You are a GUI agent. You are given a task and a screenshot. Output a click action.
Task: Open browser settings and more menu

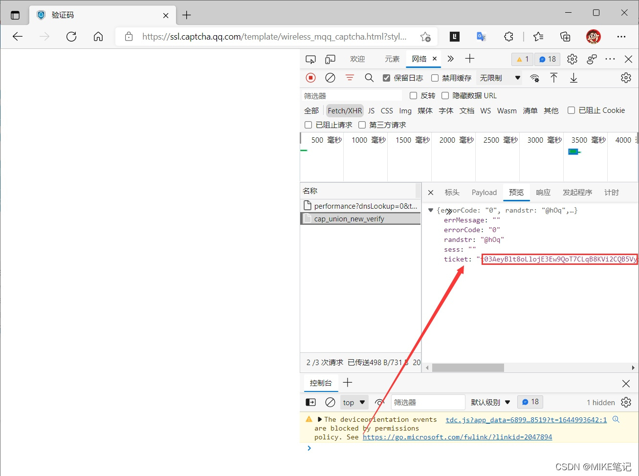pos(621,37)
